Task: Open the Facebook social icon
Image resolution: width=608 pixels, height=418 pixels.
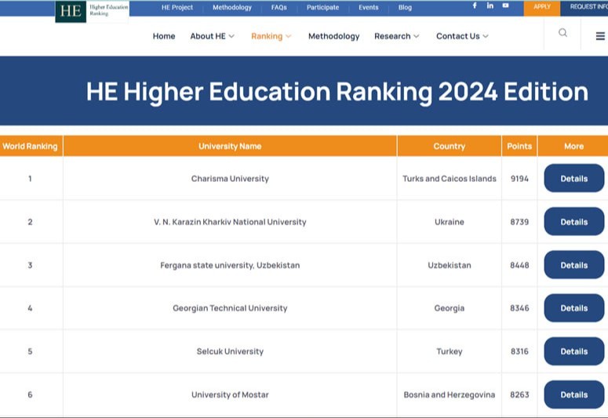Action: pos(474,6)
